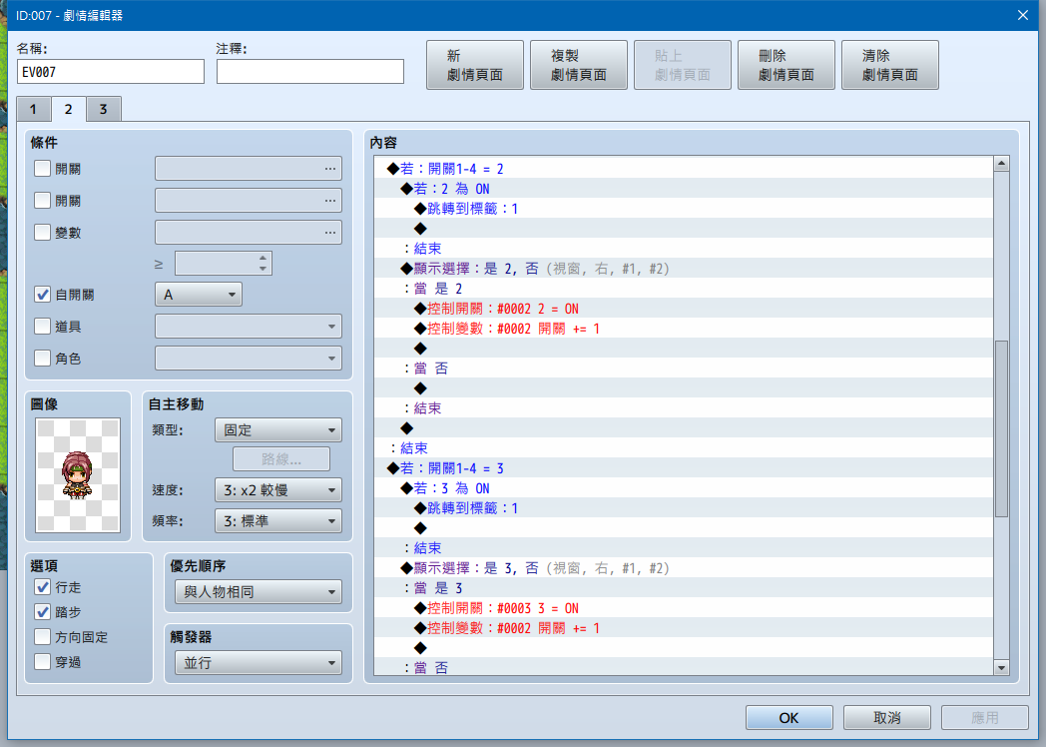Screen dimensions: 1046x747
Task: Click the content list scroll-up arrow
Action: pyautogui.click(x=1001, y=164)
